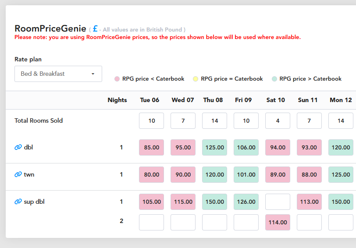Click the yellow RPG price = Caterbook swatch
The image size is (356, 248).
[x=196, y=79]
